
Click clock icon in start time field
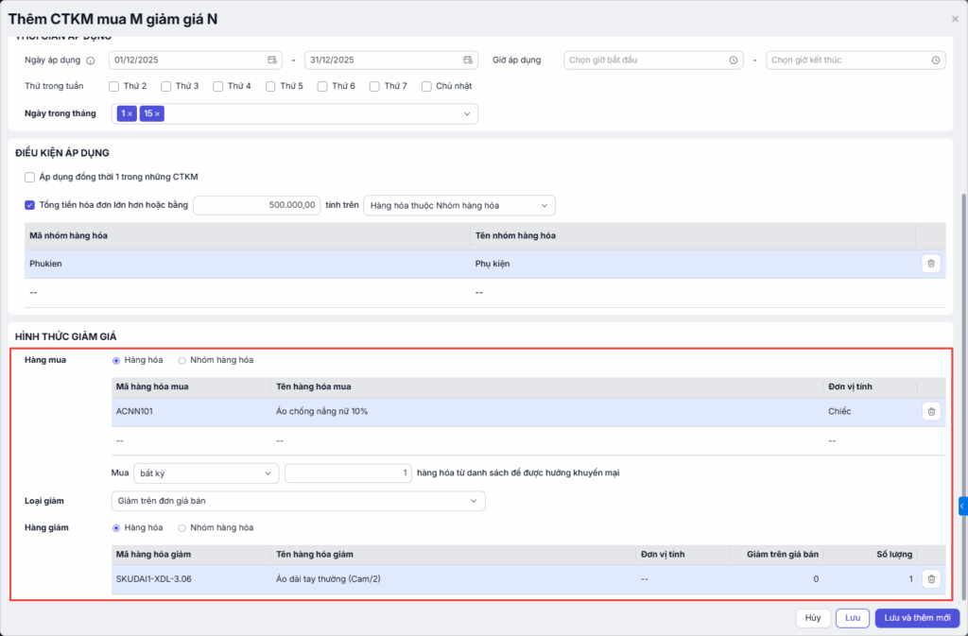(x=734, y=60)
